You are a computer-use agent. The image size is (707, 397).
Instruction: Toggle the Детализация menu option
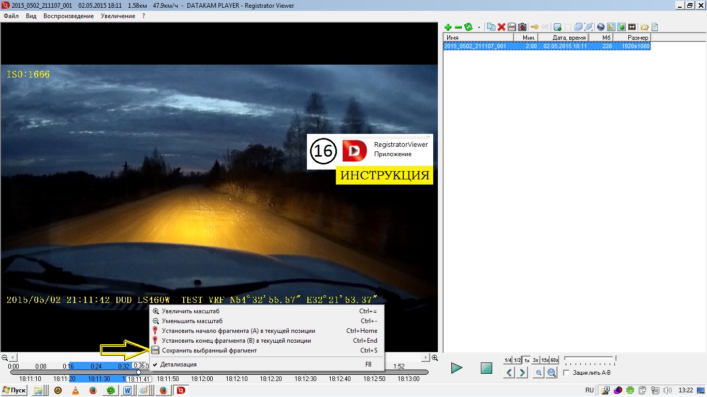pos(179,364)
